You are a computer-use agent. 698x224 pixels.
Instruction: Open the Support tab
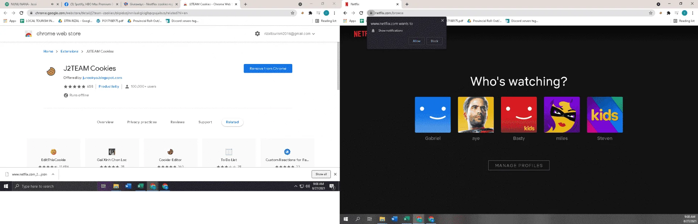[205, 122]
